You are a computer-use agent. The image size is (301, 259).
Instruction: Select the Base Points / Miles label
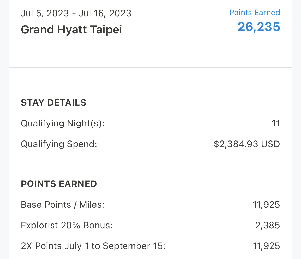click(x=63, y=205)
